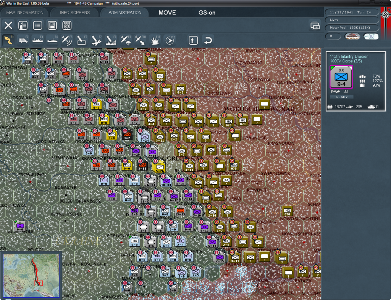The height and width of the screenshot is (300, 391).
Task: Select the black 3=11 unit counter
Action: pos(142,165)
